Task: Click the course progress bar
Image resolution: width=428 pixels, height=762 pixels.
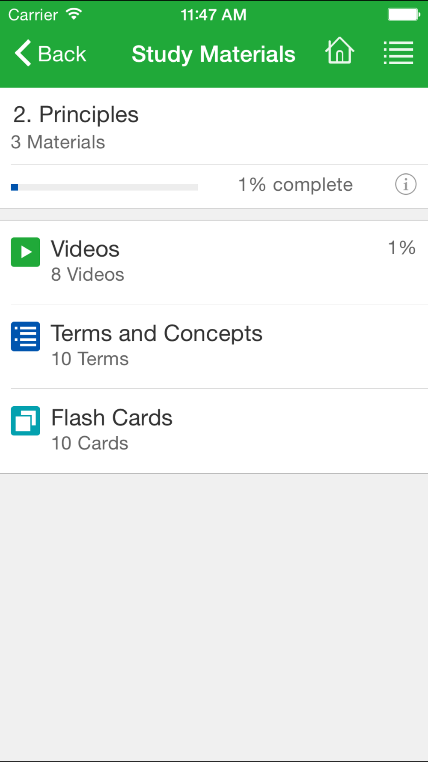Action: (x=104, y=187)
